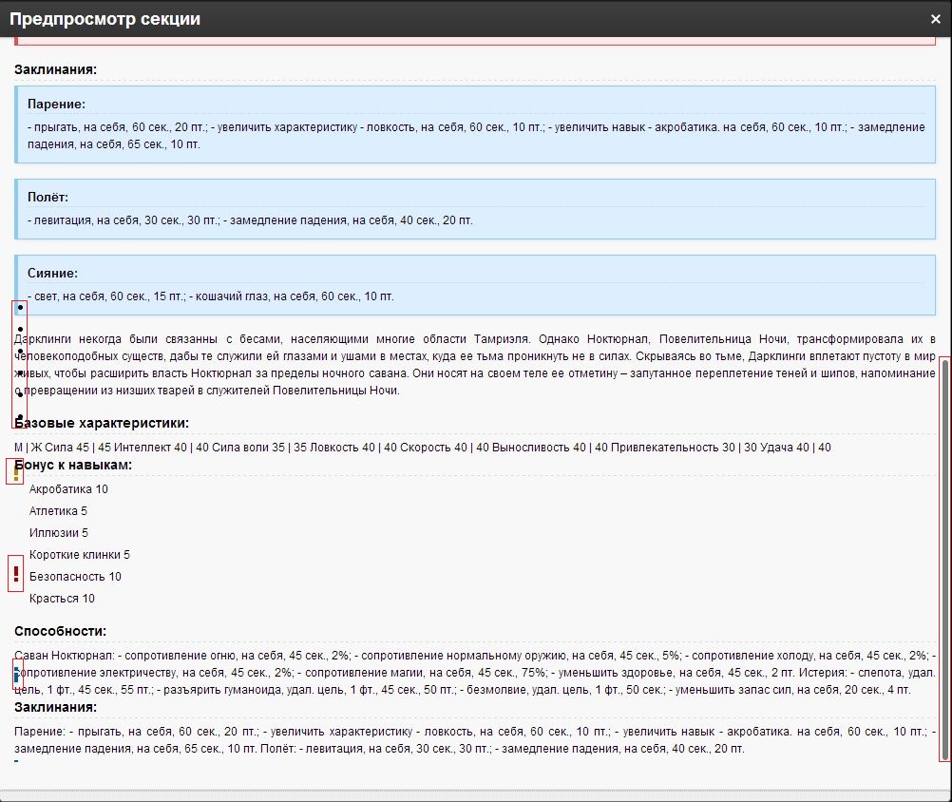Select the Иллюзии 5 skill entry
This screenshot has width=952, height=802.
59,533
